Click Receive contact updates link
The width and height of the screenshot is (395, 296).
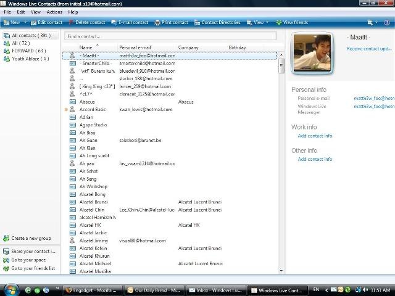(369, 49)
